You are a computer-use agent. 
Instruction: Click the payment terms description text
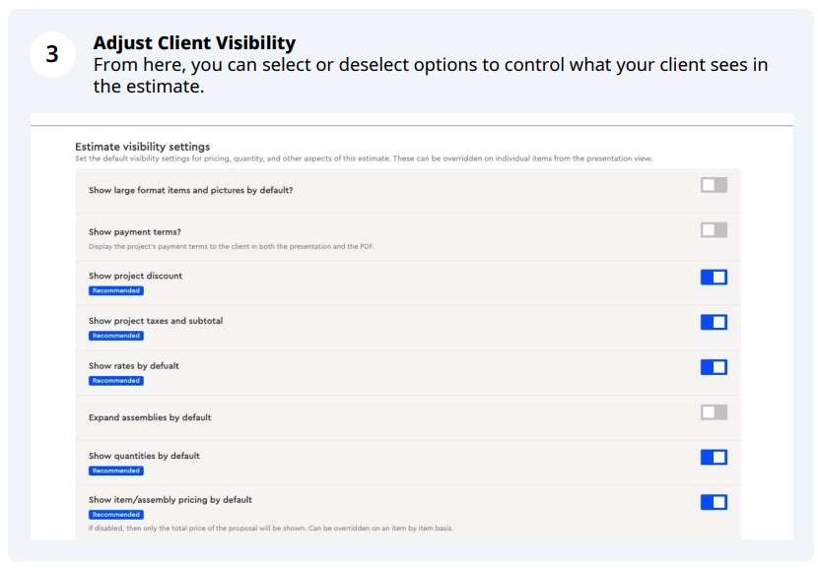tap(231, 246)
